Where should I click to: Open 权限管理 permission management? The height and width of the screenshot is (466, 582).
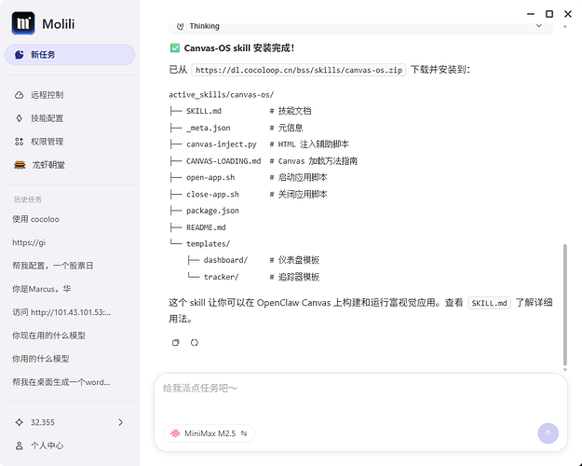47,142
